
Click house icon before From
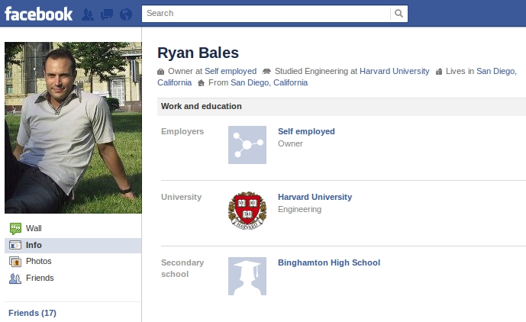coord(201,83)
